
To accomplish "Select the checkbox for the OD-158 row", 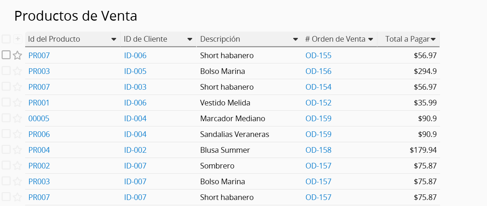I will click(6, 150).
